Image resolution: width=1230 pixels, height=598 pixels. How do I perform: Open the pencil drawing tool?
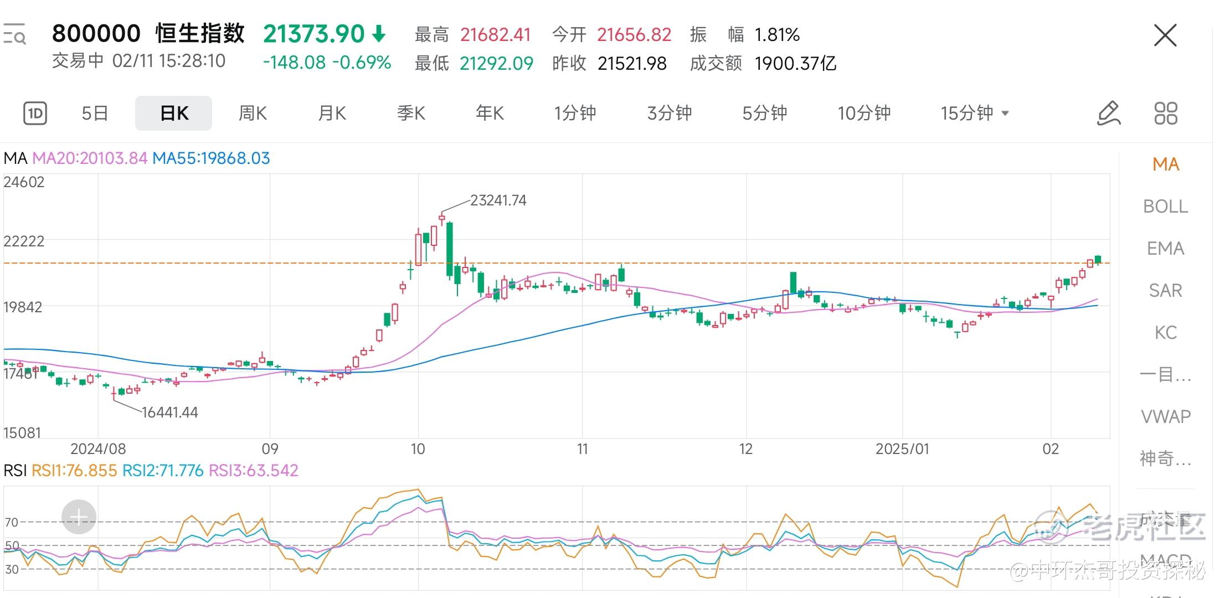(1109, 114)
